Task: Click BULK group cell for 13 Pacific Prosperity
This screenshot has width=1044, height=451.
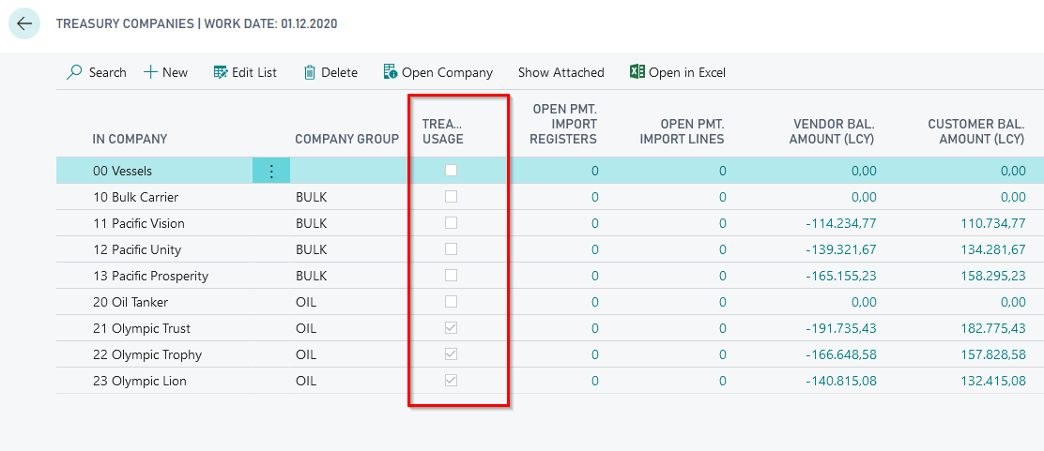Action: (x=311, y=276)
